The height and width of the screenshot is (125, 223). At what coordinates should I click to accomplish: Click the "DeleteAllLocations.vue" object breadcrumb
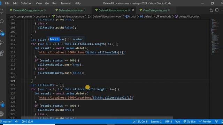pyautogui.click(x=105, y=16)
